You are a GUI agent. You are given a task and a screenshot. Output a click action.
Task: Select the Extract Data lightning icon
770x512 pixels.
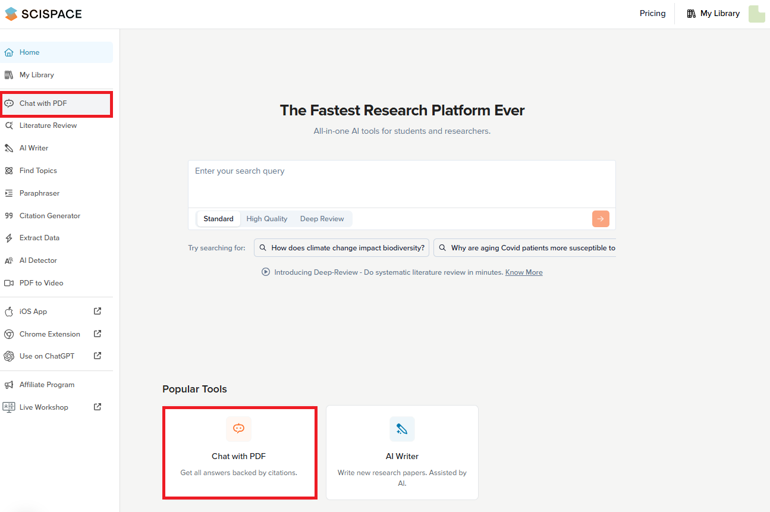point(9,238)
